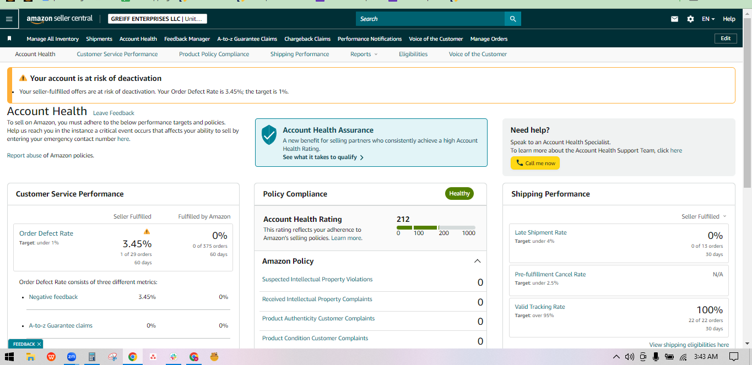Image resolution: width=752 pixels, height=365 pixels.
Task: Show hidden system tray icons
Action: 616,357
